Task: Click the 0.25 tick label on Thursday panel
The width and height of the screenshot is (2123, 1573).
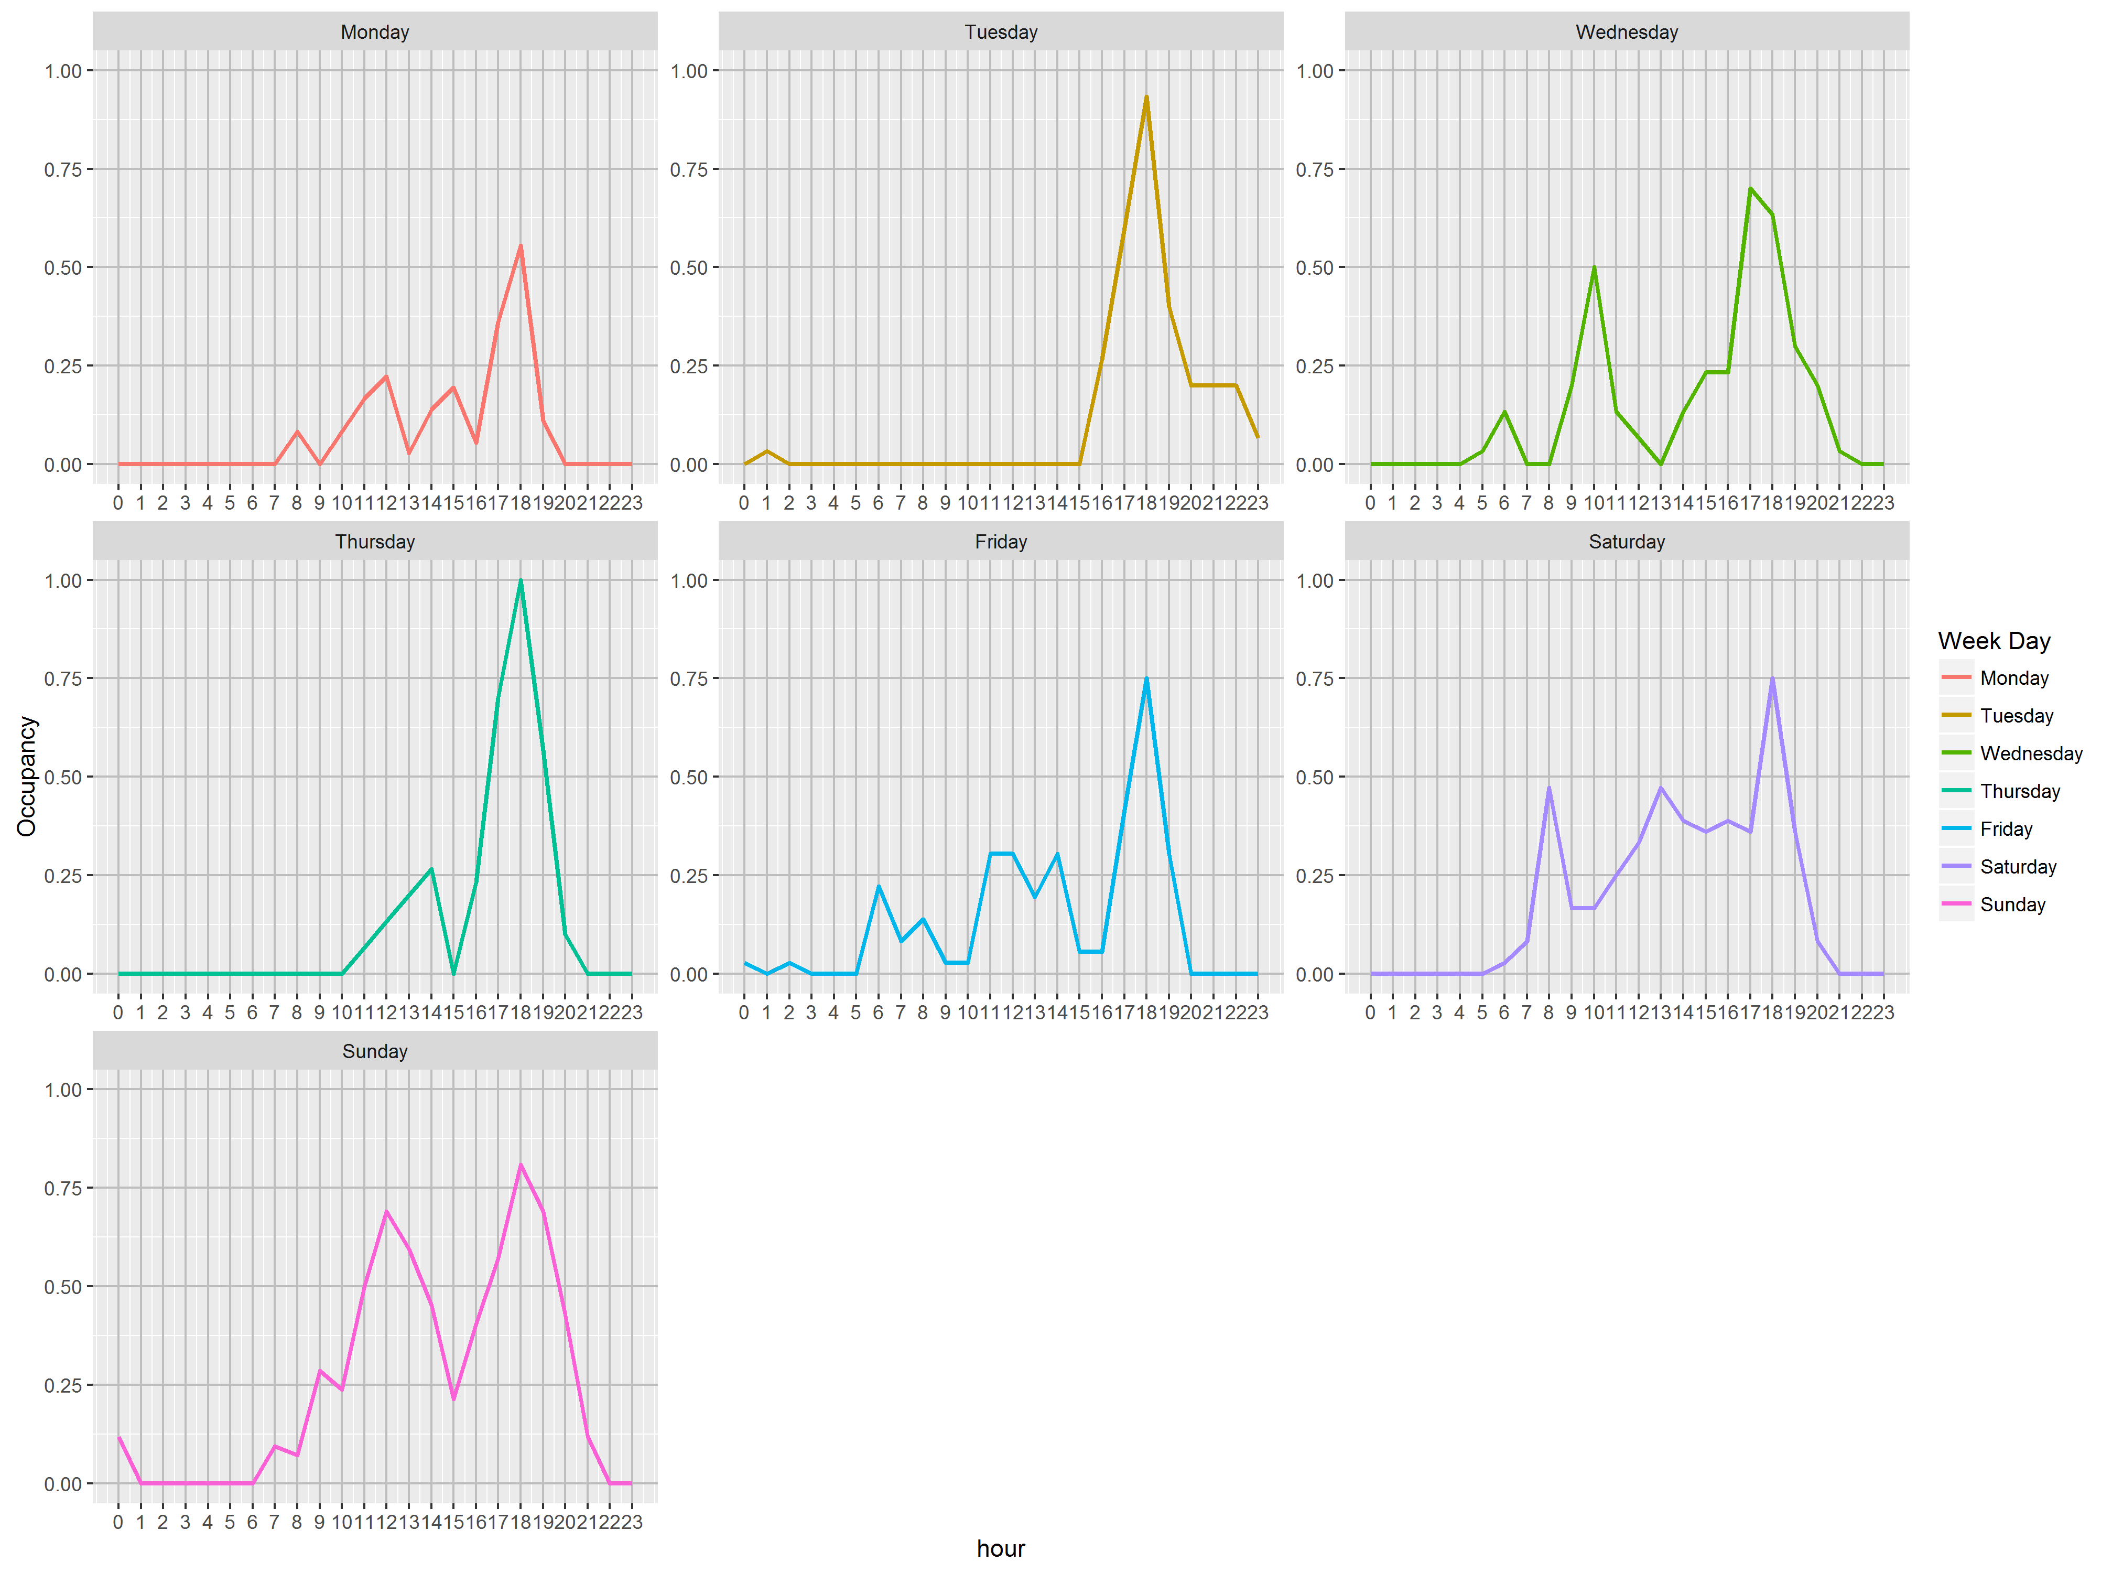Action: pyautogui.click(x=63, y=876)
